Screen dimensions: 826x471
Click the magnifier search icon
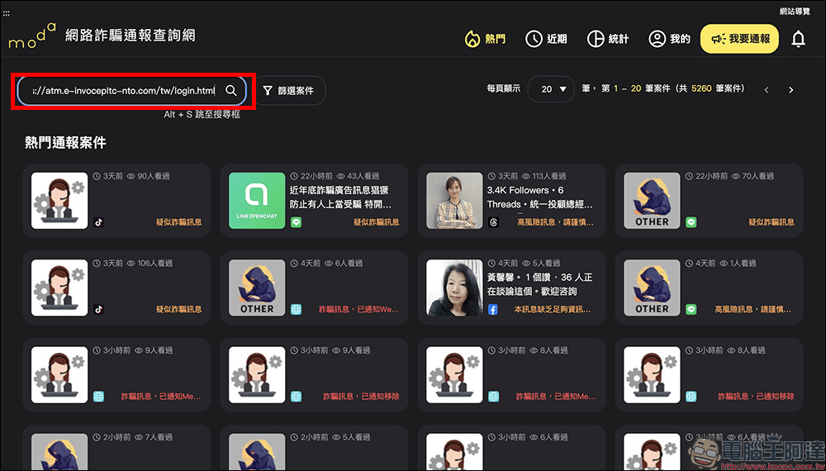230,90
